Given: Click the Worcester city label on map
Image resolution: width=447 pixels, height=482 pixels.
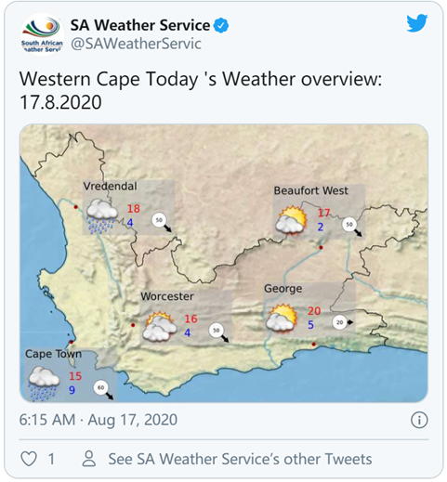Looking at the screenshot, I should click(167, 296).
